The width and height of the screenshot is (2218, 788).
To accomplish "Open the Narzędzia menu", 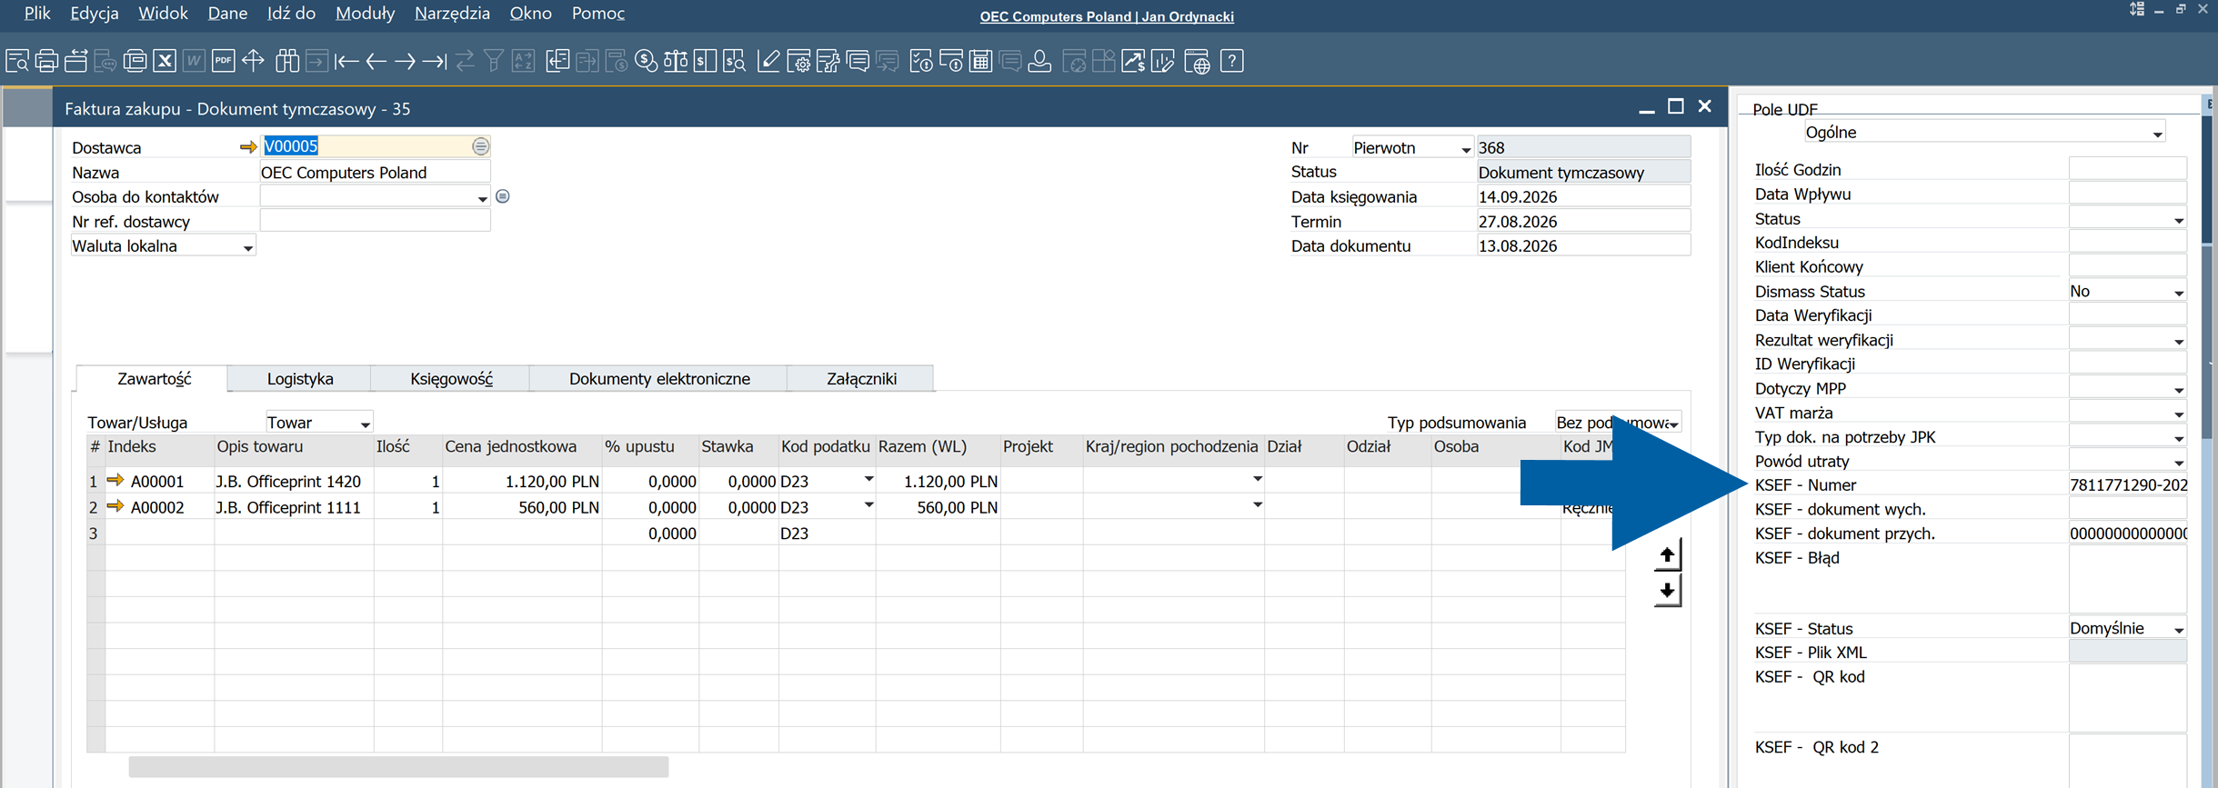I will [452, 14].
